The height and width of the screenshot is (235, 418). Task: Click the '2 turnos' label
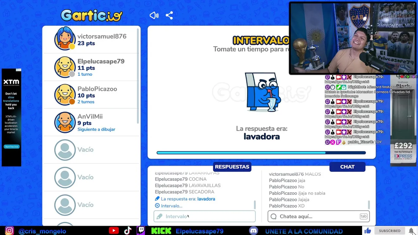coord(86,102)
